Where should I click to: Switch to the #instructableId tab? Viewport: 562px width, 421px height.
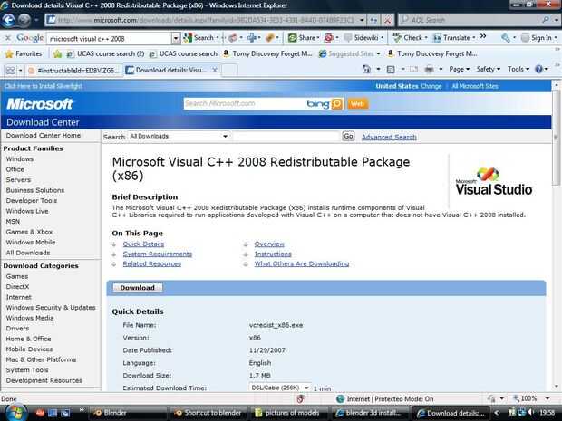tap(74, 71)
